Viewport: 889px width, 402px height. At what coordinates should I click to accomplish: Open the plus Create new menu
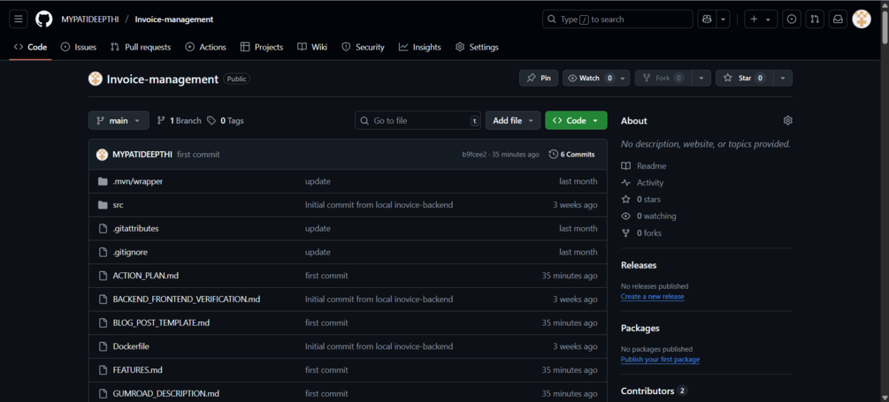click(761, 19)
